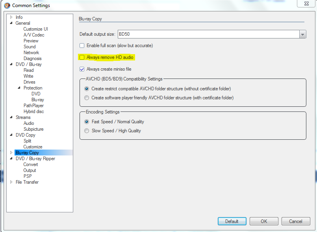Open Output settings

[x=30, y=170]
